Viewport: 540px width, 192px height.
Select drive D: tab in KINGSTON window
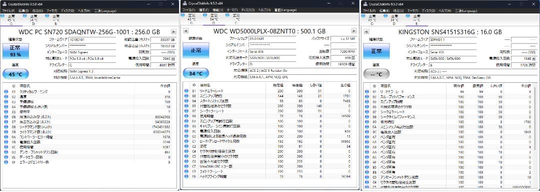pos(394,19)
